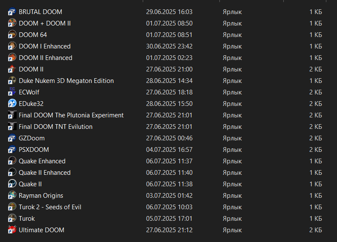Click the date 28.06.2025 15:50
Screen dimensions: 337x242
170,104
